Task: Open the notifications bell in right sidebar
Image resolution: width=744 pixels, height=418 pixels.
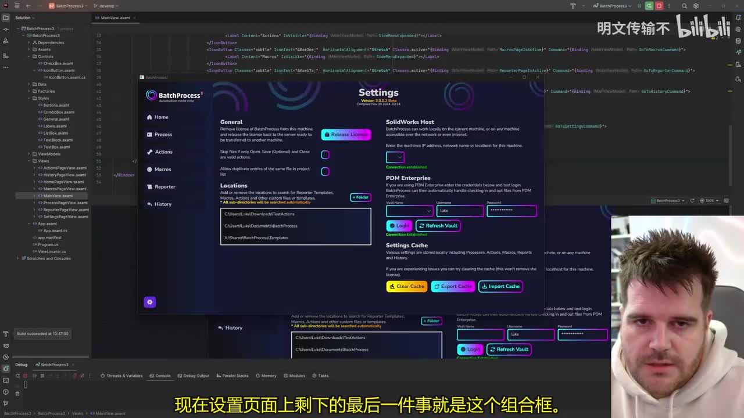Action: [738, 18]
